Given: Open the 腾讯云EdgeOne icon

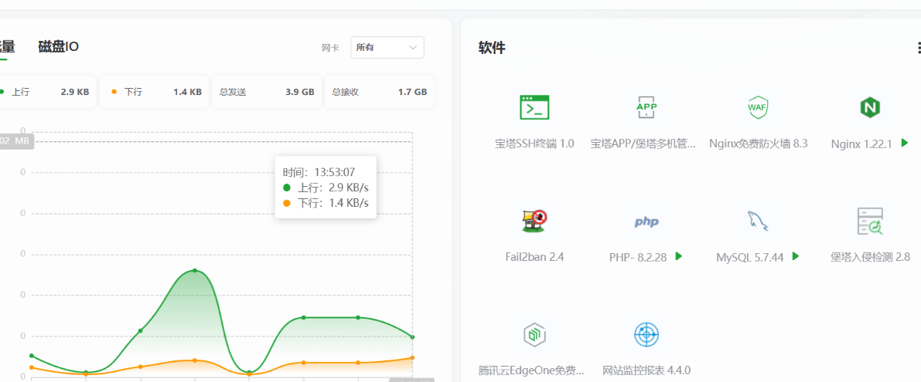Looking at the screenshot, I should (534, 335).
